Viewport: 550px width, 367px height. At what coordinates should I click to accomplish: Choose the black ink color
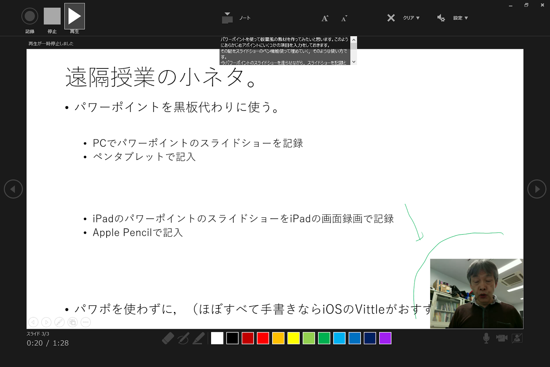coord(232,338)
